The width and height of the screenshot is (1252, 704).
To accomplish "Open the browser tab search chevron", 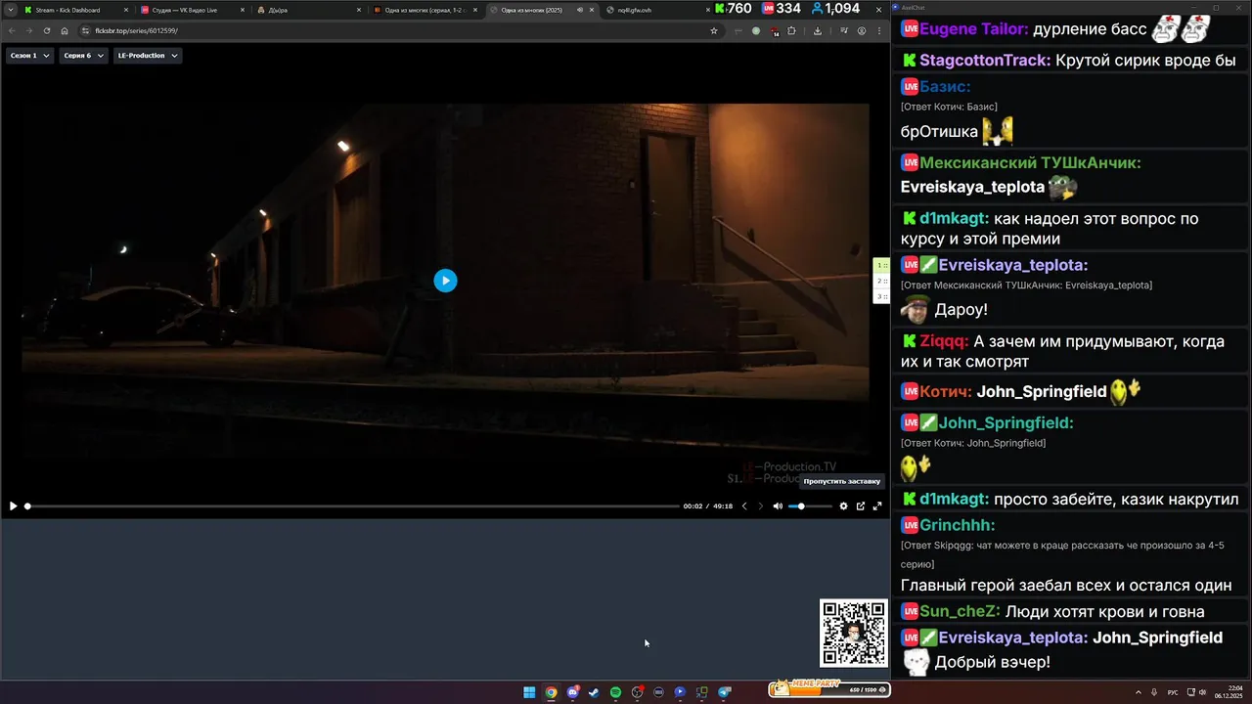I will [x=11, y=10].
